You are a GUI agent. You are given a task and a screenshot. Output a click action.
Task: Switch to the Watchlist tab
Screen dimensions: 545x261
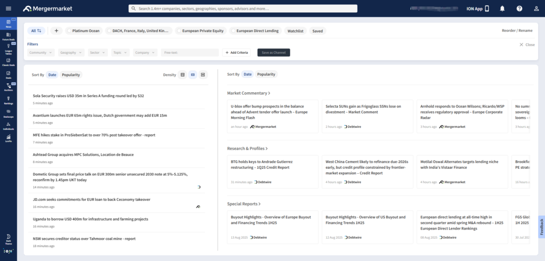pos(295,31)
